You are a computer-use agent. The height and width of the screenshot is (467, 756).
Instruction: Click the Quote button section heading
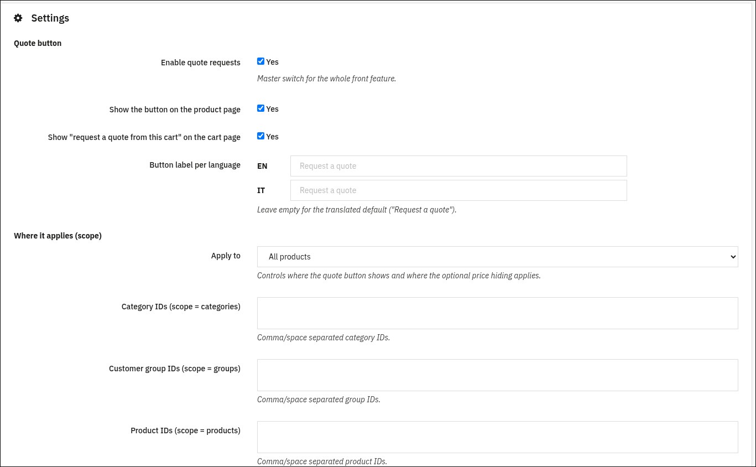pyautogui.click(x=38, y=43)
